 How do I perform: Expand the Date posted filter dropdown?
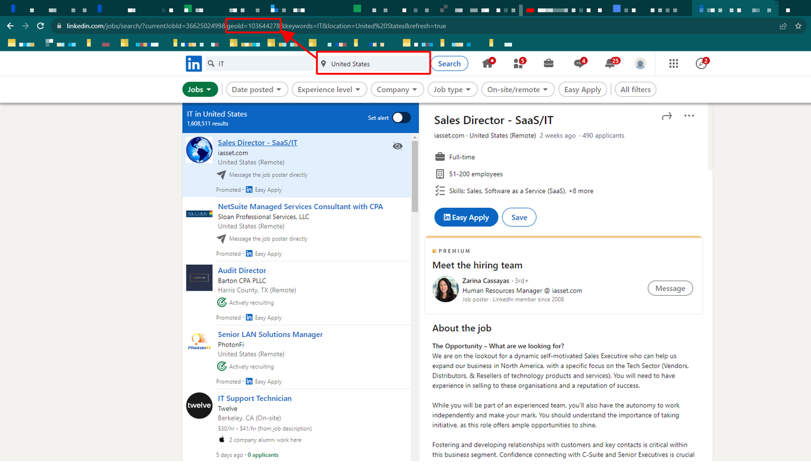[257, 90]
